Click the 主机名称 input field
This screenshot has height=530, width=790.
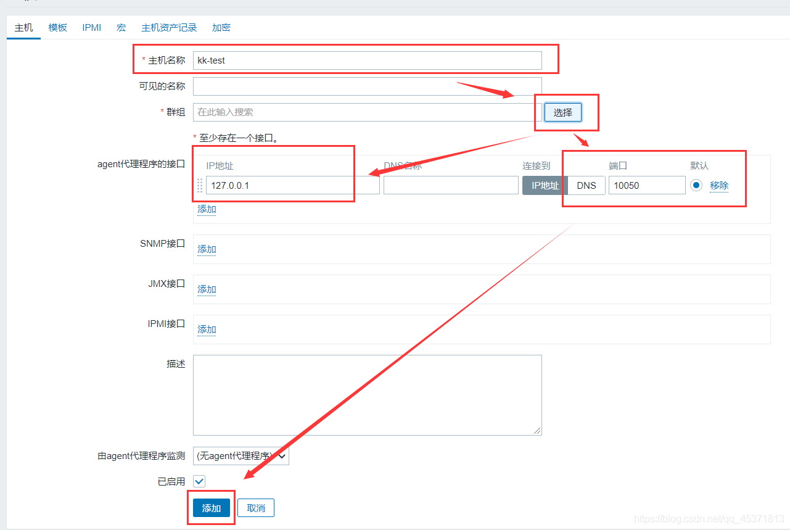367,60
